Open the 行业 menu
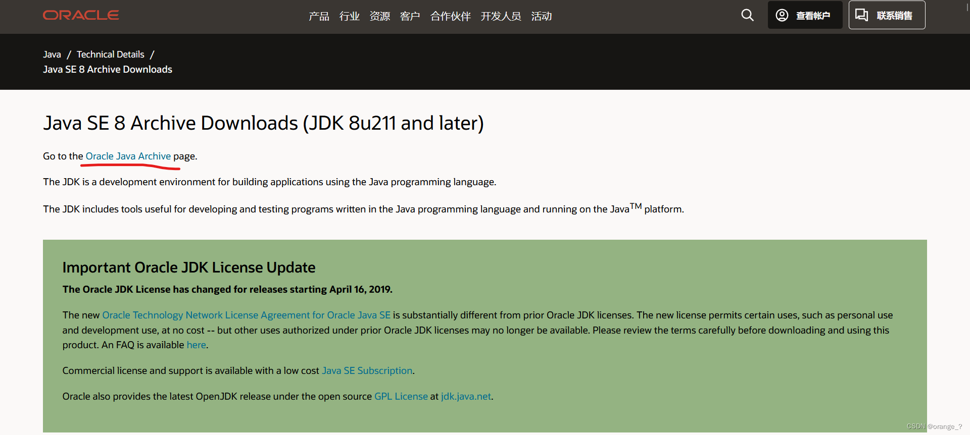970x435 pixels. (x=349, y=16)
